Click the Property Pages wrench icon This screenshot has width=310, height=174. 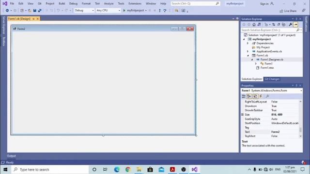(267, 96)
